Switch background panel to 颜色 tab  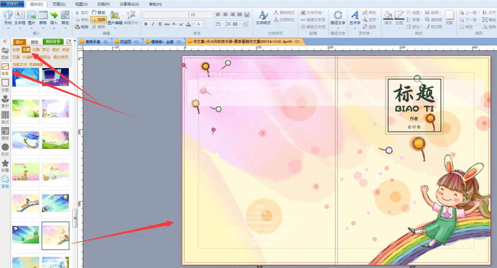coord(35,42)
